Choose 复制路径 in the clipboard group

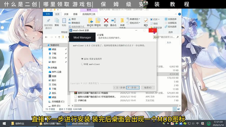coord(74,23)
